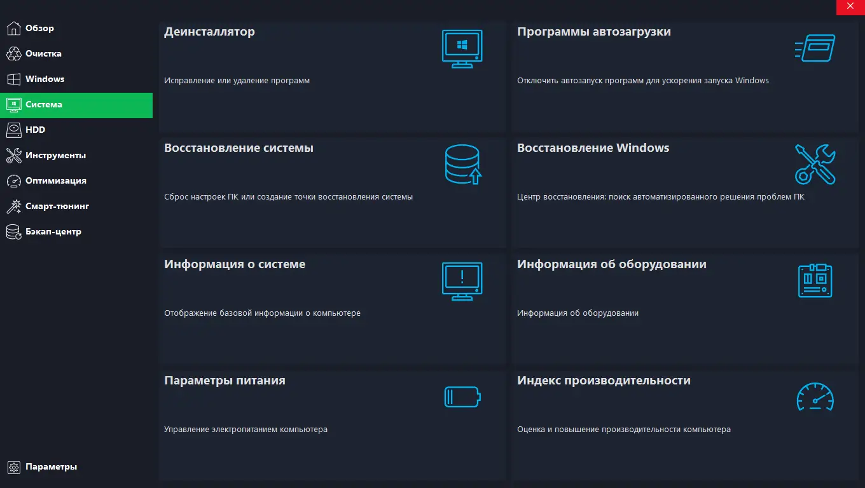Click the Восстановление Windows tools icon

click(x=815, y=165)
